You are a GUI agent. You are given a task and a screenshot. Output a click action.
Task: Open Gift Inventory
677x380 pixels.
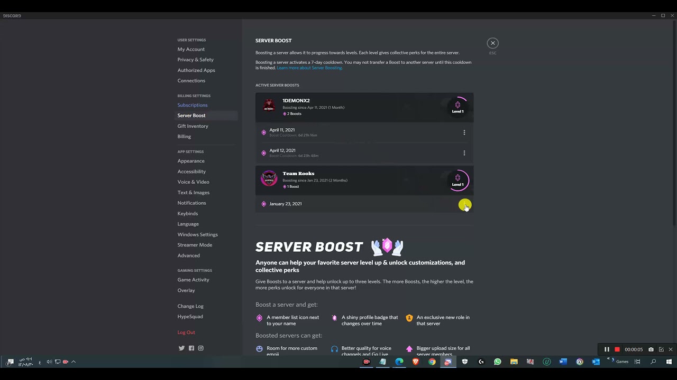coord(193,126)
